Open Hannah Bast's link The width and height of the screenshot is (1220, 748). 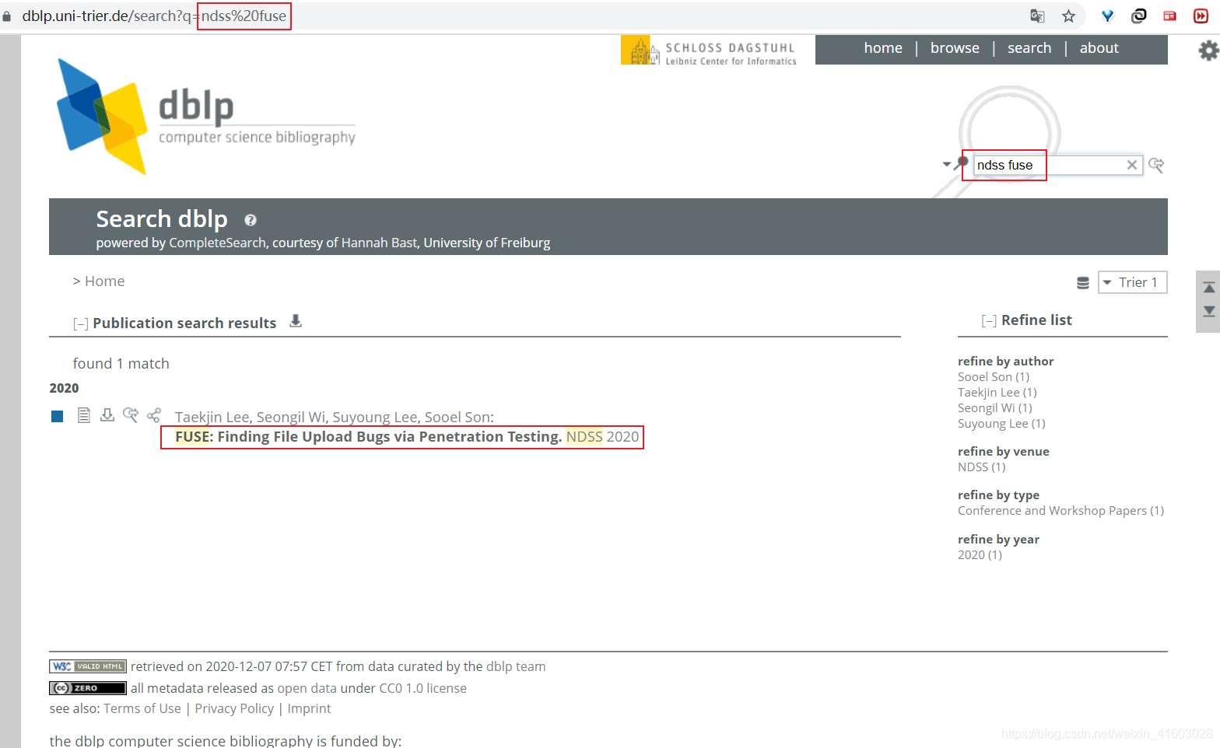pyautogui.click(x=380, y=243)
